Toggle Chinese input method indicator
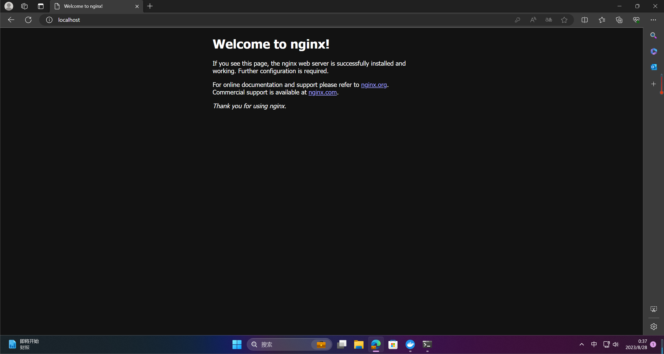 pyautogui.click(x=594, y=344)
